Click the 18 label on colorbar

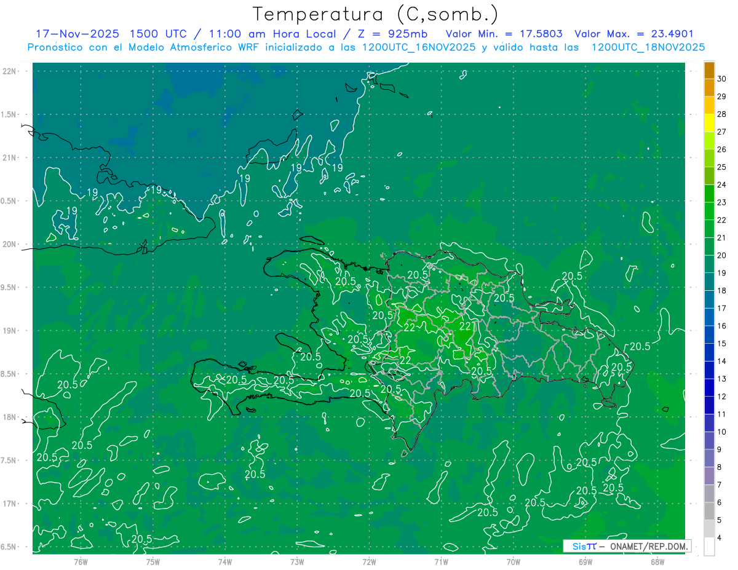pyautogui.click(x=722, y=290)
